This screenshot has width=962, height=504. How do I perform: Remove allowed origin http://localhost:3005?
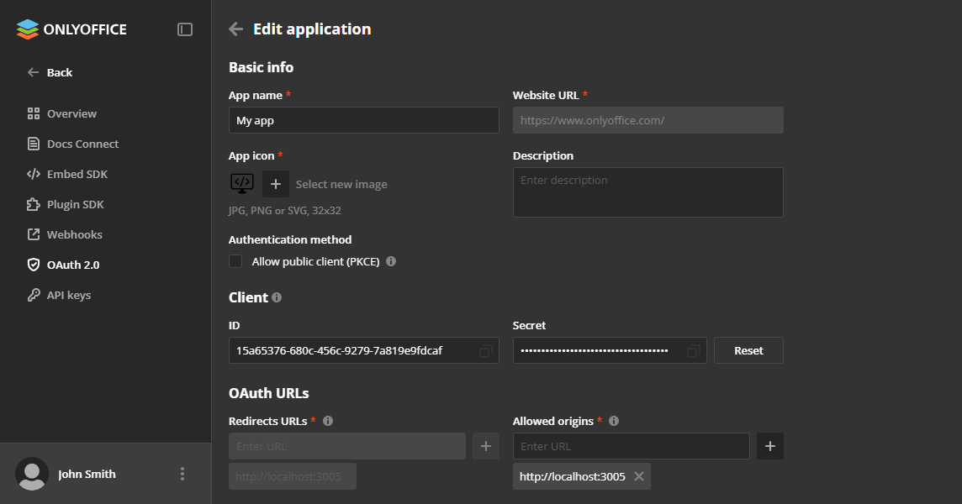[x=639, y=476]
